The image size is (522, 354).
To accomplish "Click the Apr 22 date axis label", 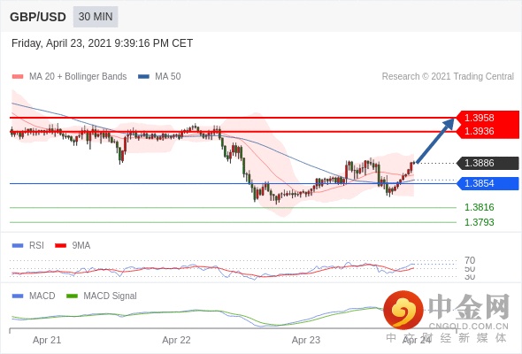I will pos(176,340).
